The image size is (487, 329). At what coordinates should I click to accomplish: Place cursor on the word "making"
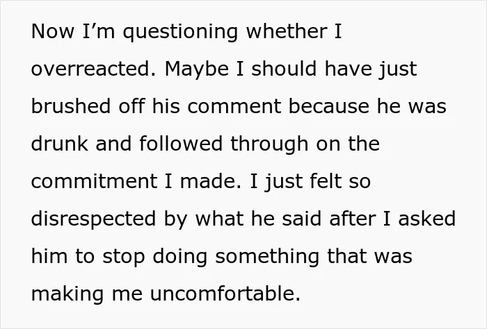[67, 294]
